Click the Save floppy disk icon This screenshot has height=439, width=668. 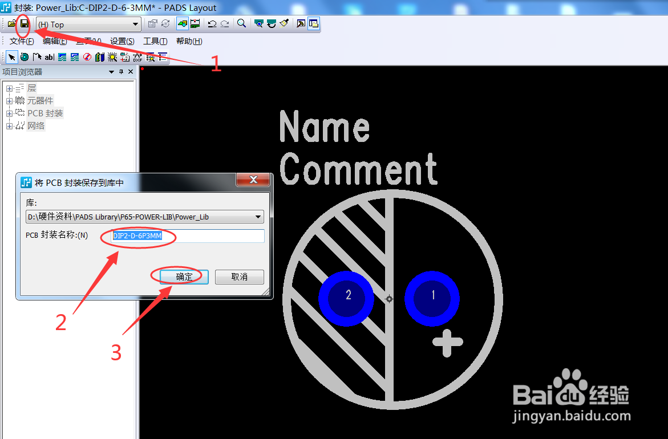coord(25,24)
